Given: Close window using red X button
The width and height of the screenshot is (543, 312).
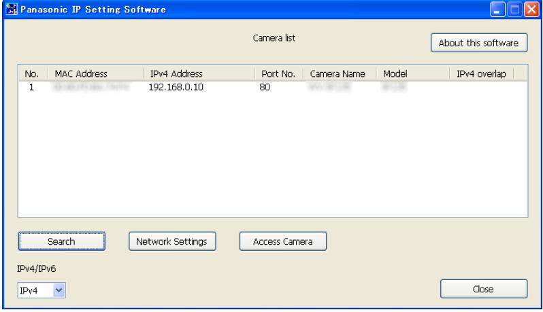Looking at the screenshot, I should coord(531,10).
